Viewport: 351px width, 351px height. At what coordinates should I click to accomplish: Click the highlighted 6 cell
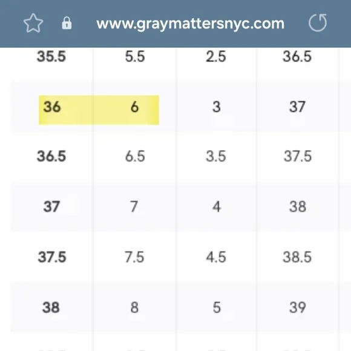134,107
